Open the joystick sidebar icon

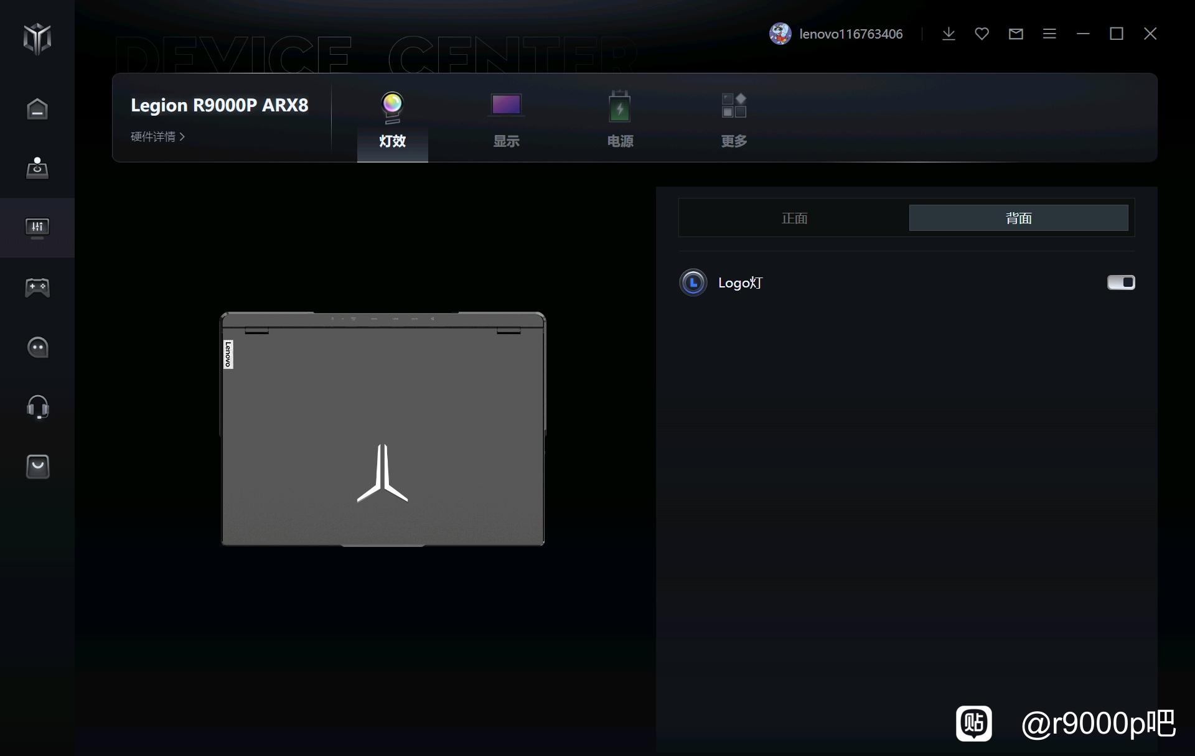[x=37, y=167]
